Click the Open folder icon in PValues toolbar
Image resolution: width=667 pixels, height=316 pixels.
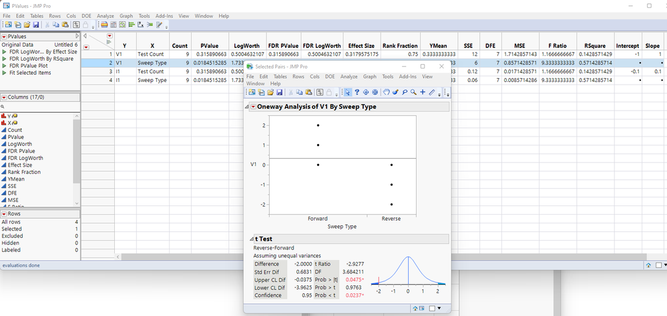click(27, 25)
